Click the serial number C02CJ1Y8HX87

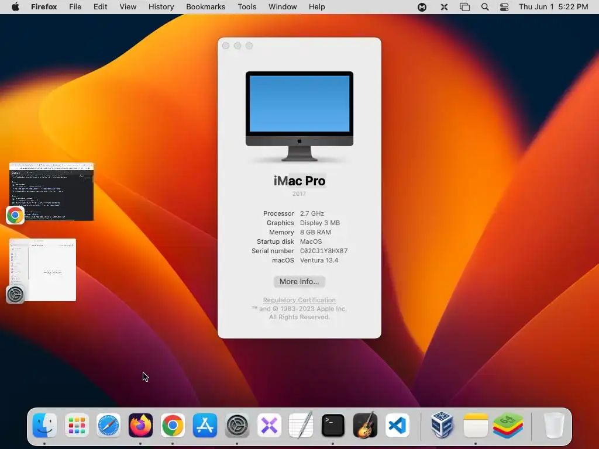pyautogui.click(x=323, y=251)
